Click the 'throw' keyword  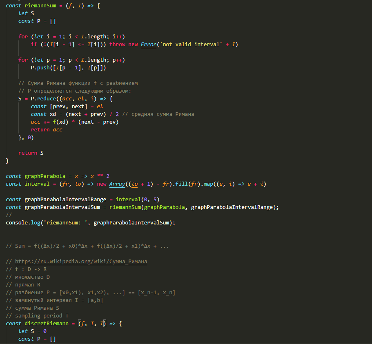click(x=117, y=44)
